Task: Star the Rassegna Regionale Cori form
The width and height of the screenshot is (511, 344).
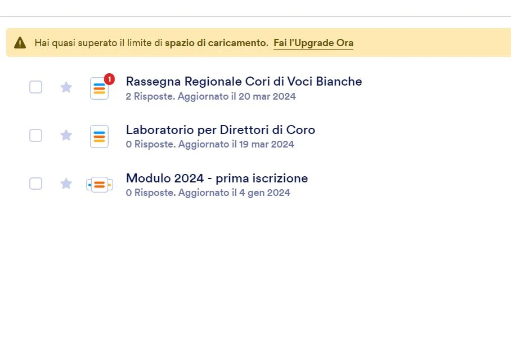Action: (66, 87)
